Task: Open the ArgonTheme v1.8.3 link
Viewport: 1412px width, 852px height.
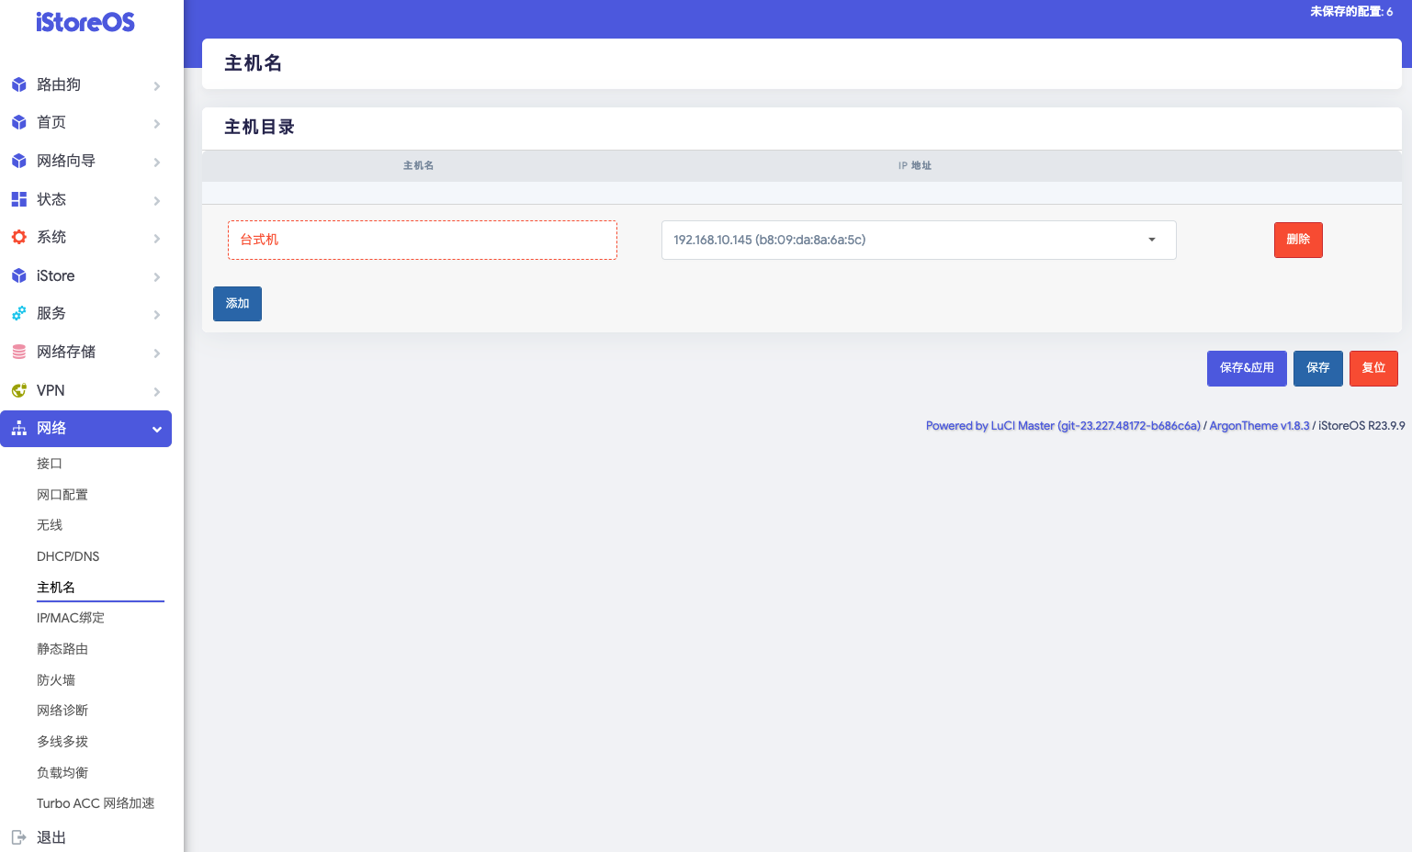Action: point(1260,425)
